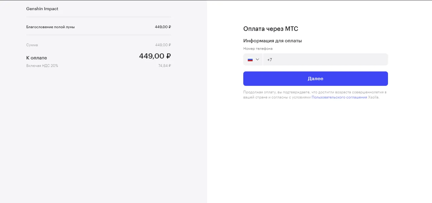
Task: Click the Russian flag icon
Action: point(250,59)
